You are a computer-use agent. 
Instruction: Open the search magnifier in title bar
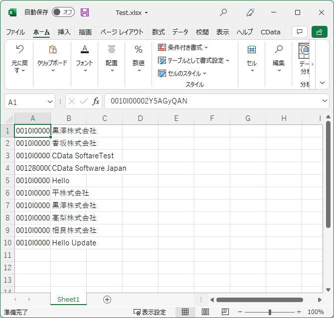[223, 12]
